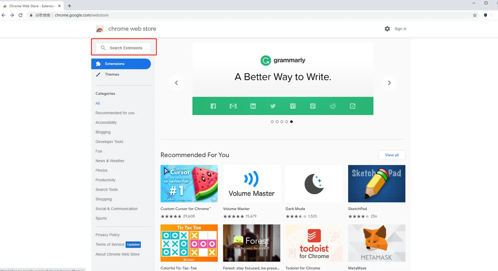Focus the Search Extensions input field
Screen dimensions: 498x271
pyautogui.click(x=126, y=48)
